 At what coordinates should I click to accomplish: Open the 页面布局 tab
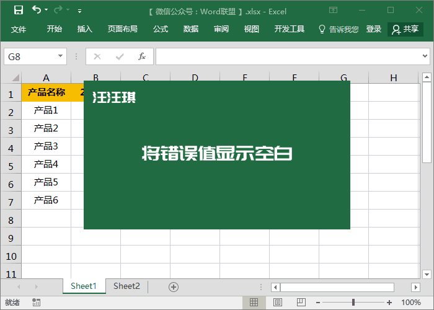122,29
